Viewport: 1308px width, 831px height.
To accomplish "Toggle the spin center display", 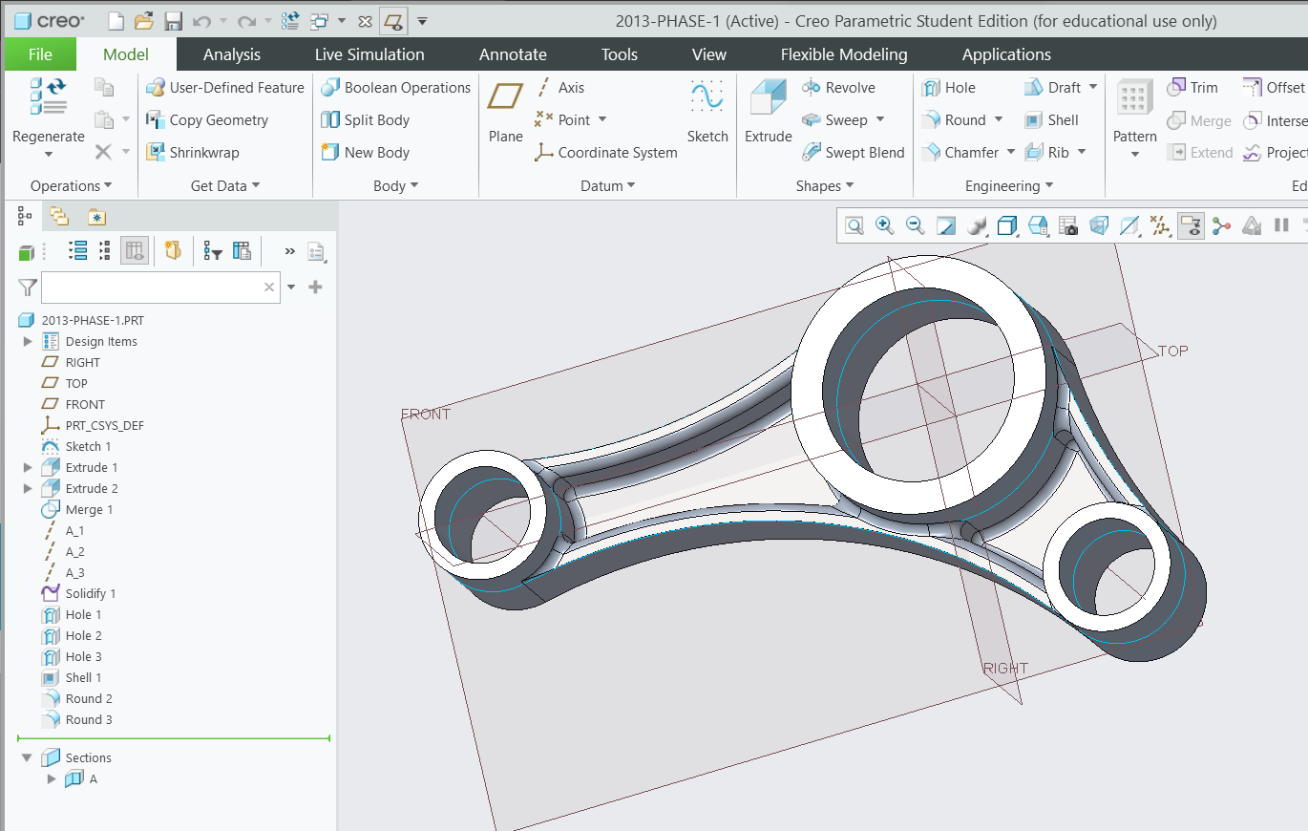I will (1221, 225).
